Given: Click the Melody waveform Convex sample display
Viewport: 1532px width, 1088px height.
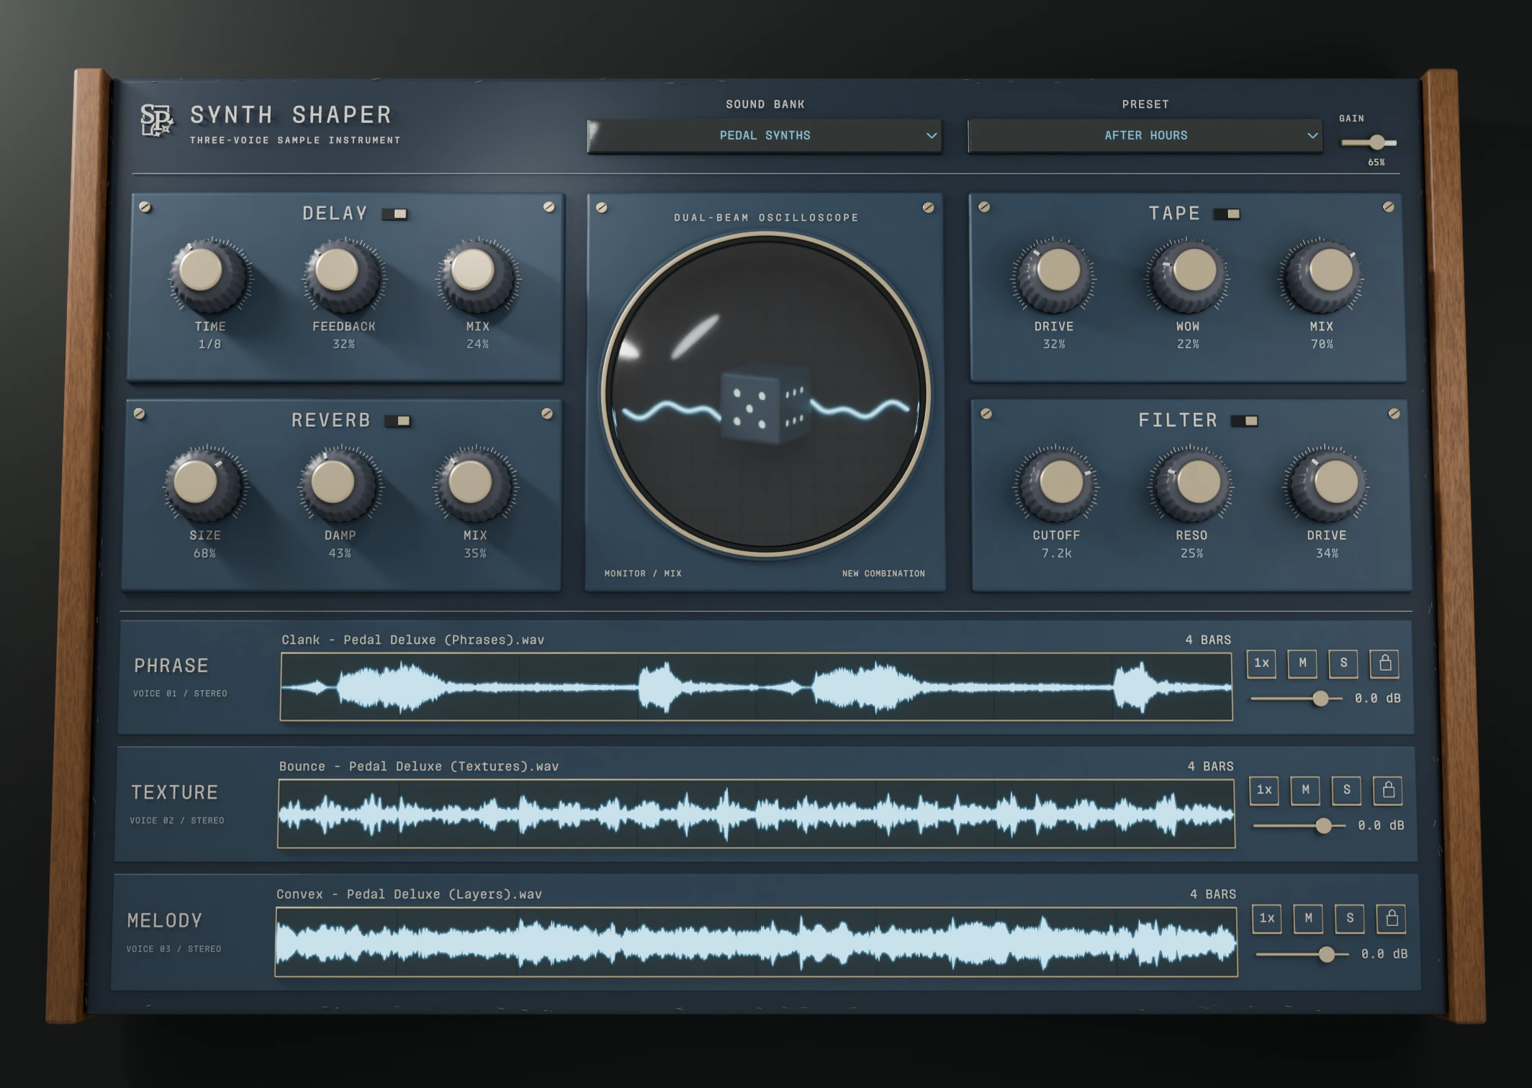Looking at the screenshot, I should 756,942.
